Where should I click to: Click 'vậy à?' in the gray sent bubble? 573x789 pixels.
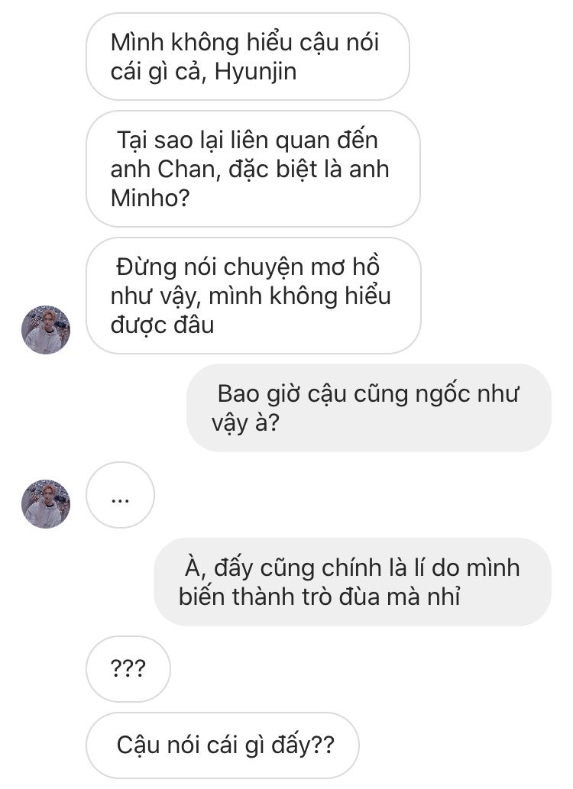245,422
